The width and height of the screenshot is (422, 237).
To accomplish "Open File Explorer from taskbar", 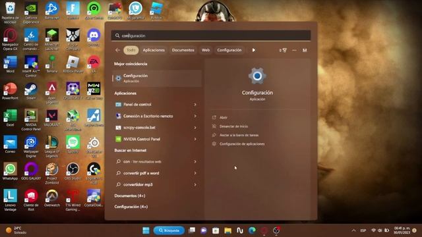I will pyautogui.click(x=228, y=230).
